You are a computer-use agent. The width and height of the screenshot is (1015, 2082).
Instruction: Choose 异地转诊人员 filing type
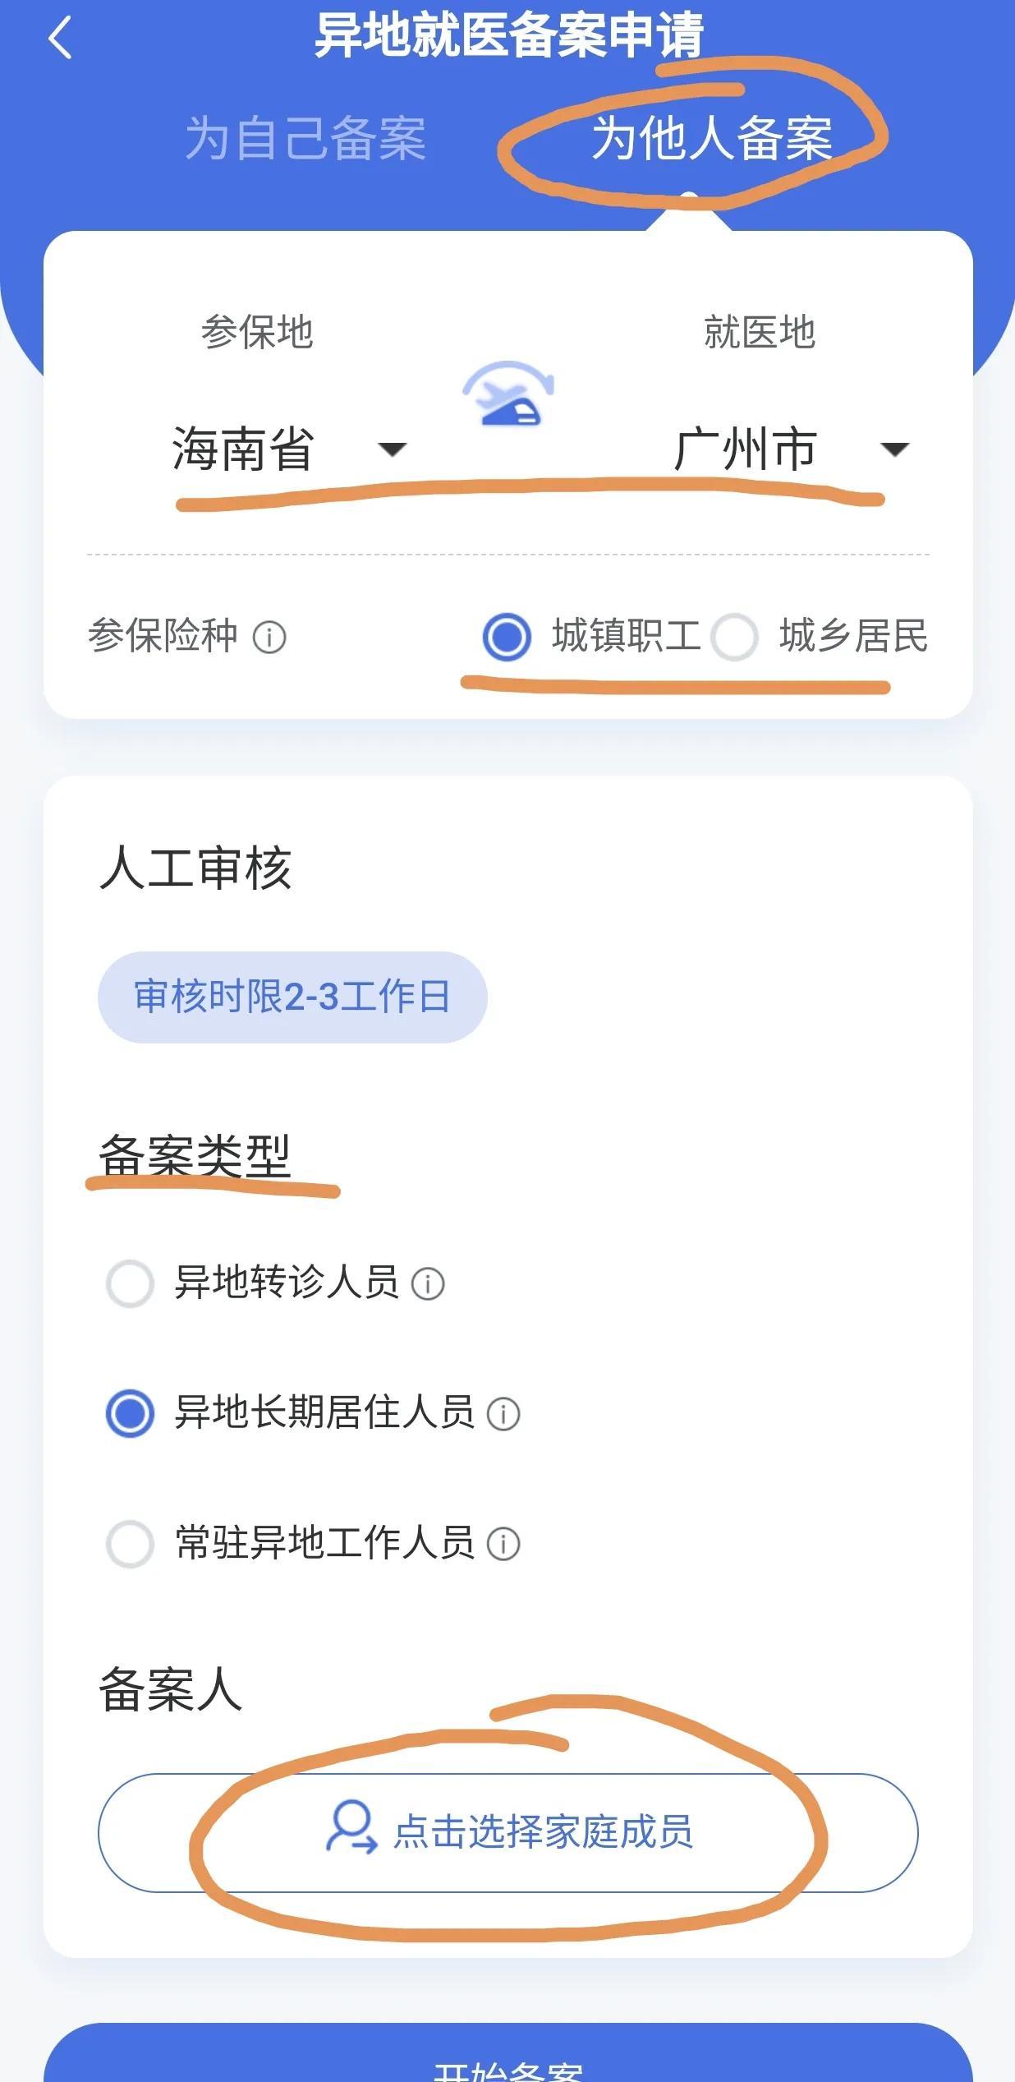[131, 1283]
